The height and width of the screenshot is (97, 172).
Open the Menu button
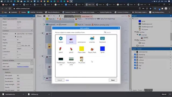pos(39,16)
